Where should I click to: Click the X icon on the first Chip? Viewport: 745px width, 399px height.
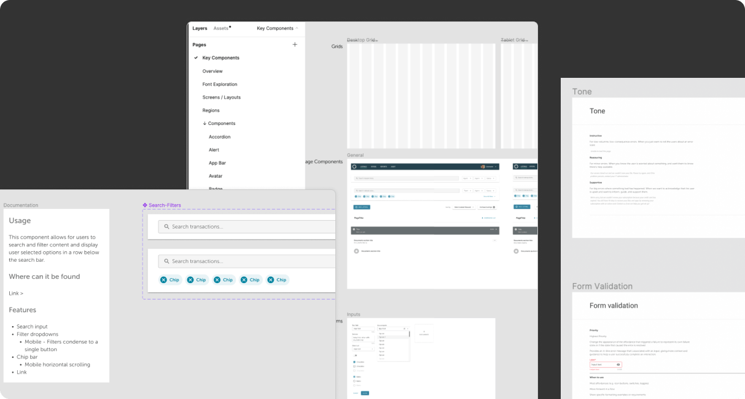coord(164,279)
